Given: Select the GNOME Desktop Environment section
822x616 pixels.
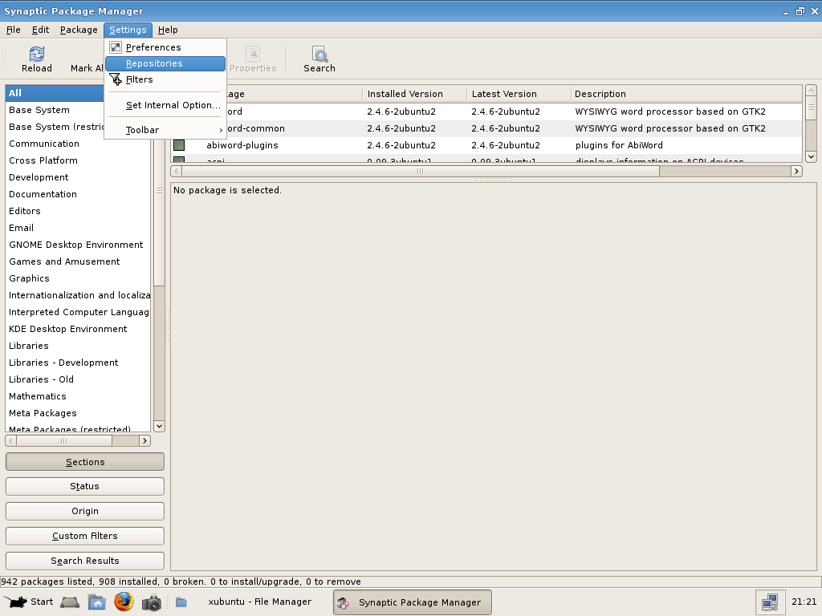Looking at the screenshot, I should tap(76, 245).
